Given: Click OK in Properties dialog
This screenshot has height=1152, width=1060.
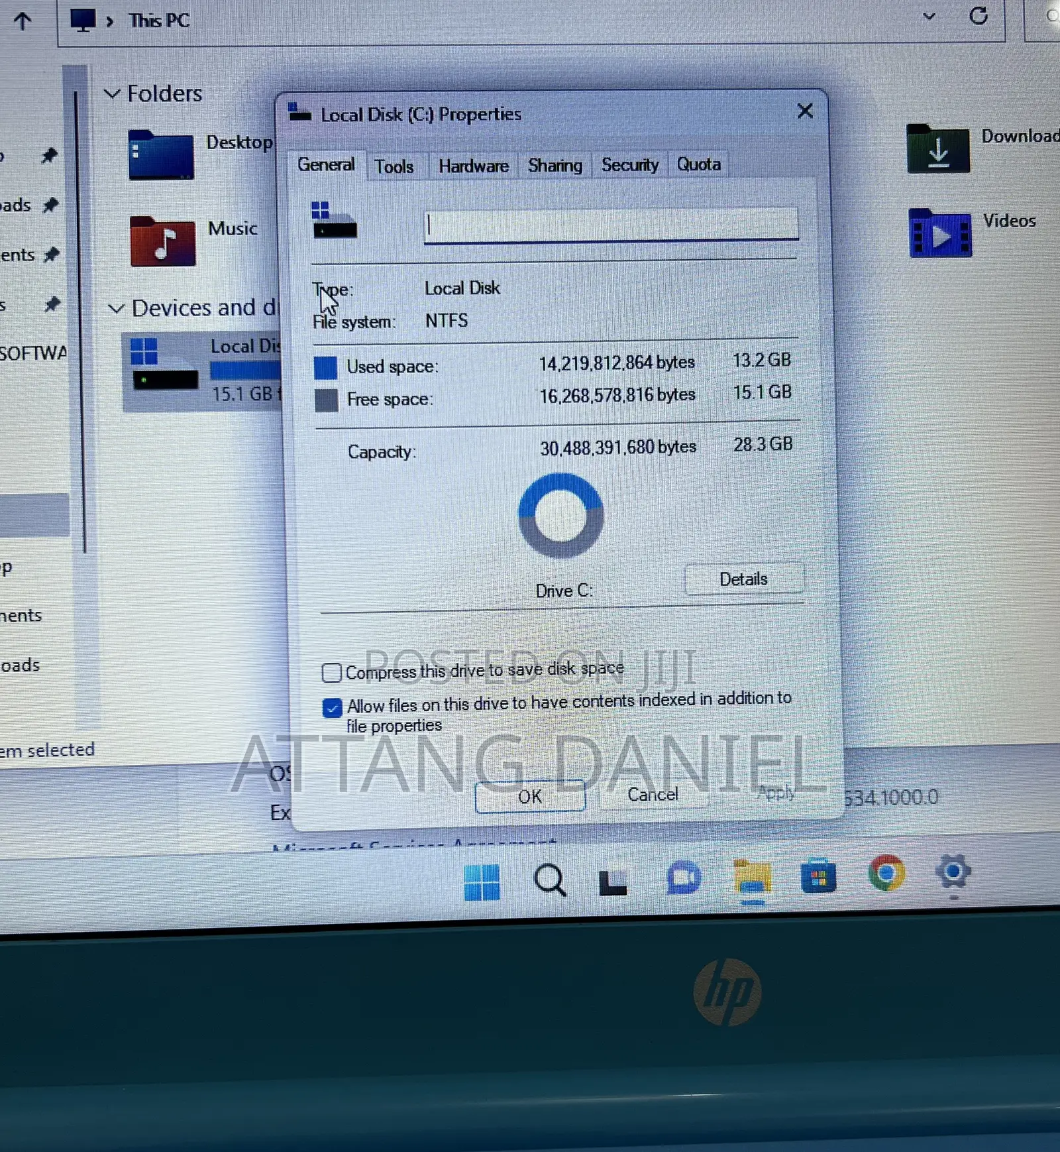Looking at the screenshot, I should pyautogui.click(x=530, y=796).
